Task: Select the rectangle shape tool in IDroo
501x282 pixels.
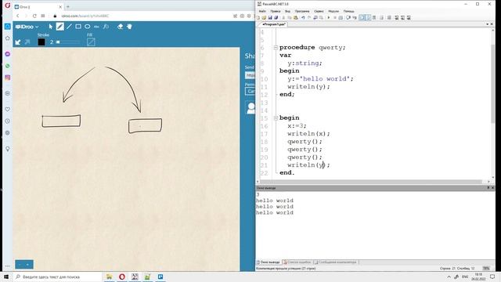Action: [78, 27]
